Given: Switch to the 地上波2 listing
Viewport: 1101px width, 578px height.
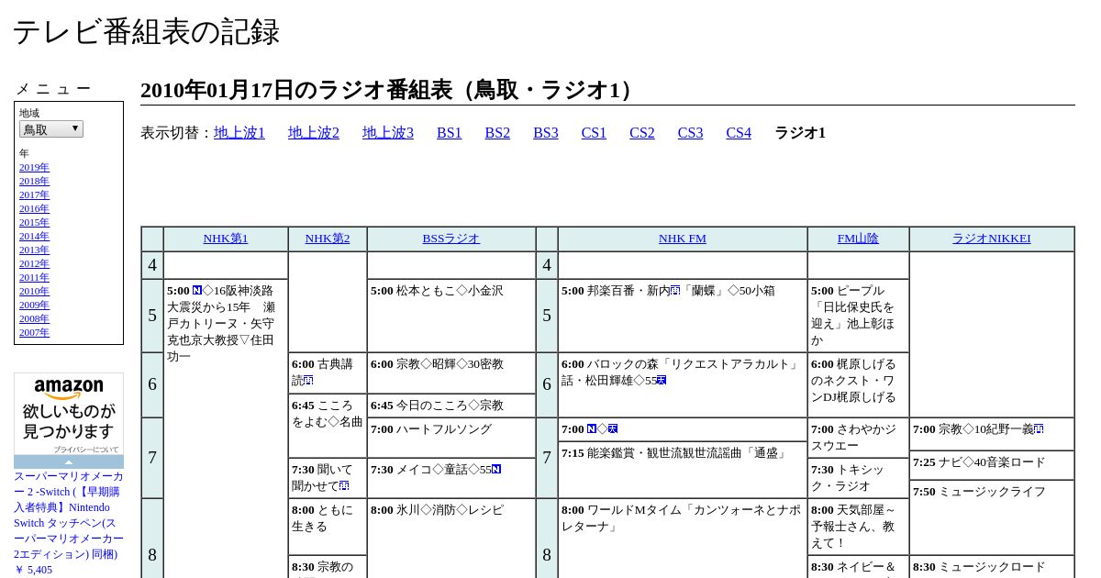Looking at the screenshot, I should 314,133.
